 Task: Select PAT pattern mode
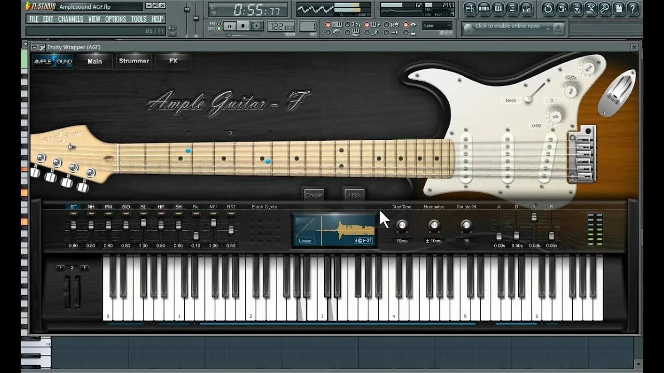tap(219, 23)
